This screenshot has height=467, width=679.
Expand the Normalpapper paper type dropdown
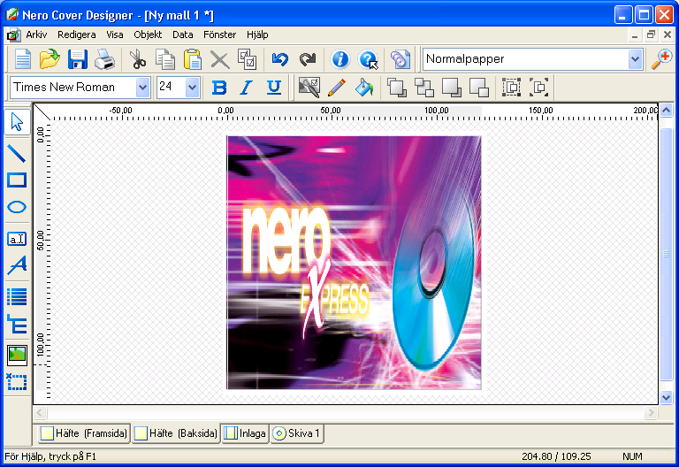635,59
